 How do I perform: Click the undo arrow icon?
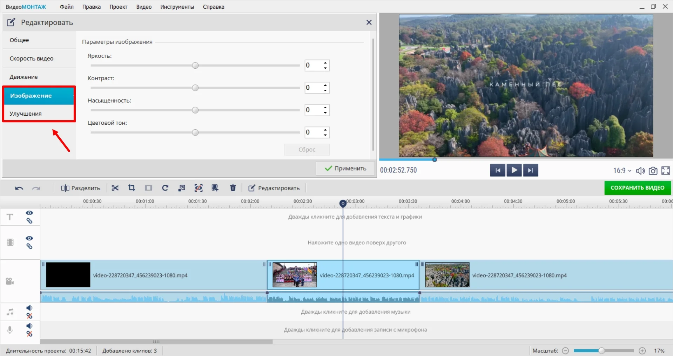[x=19, y=188]
